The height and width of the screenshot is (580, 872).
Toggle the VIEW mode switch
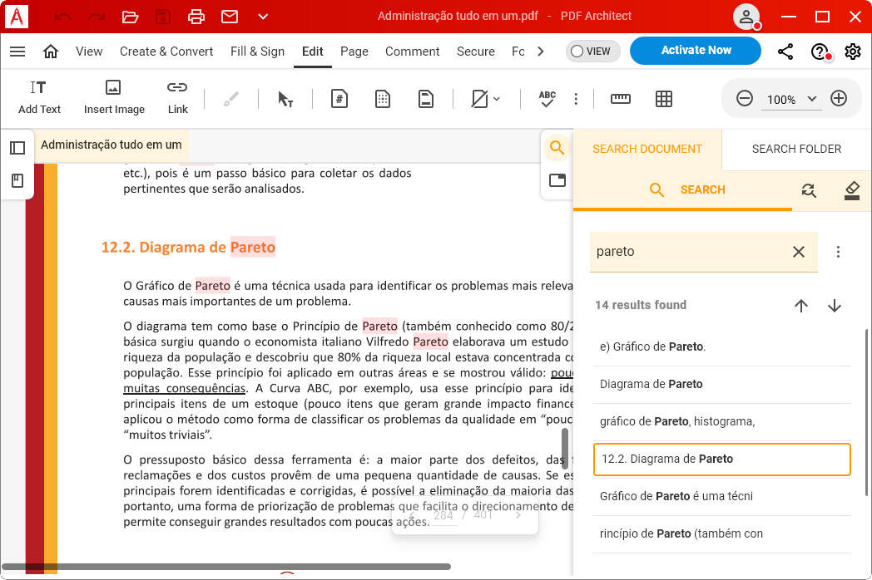click(x=589, y=51)
